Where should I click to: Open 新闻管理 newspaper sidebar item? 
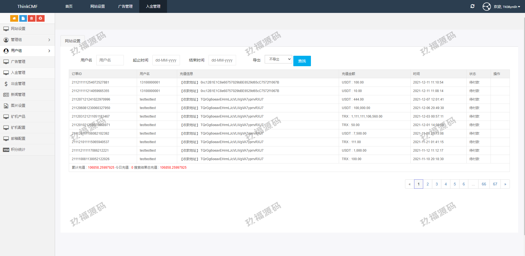(x=18, y=95)
